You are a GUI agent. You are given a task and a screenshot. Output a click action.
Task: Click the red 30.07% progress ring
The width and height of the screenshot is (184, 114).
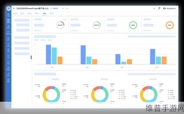60,25
